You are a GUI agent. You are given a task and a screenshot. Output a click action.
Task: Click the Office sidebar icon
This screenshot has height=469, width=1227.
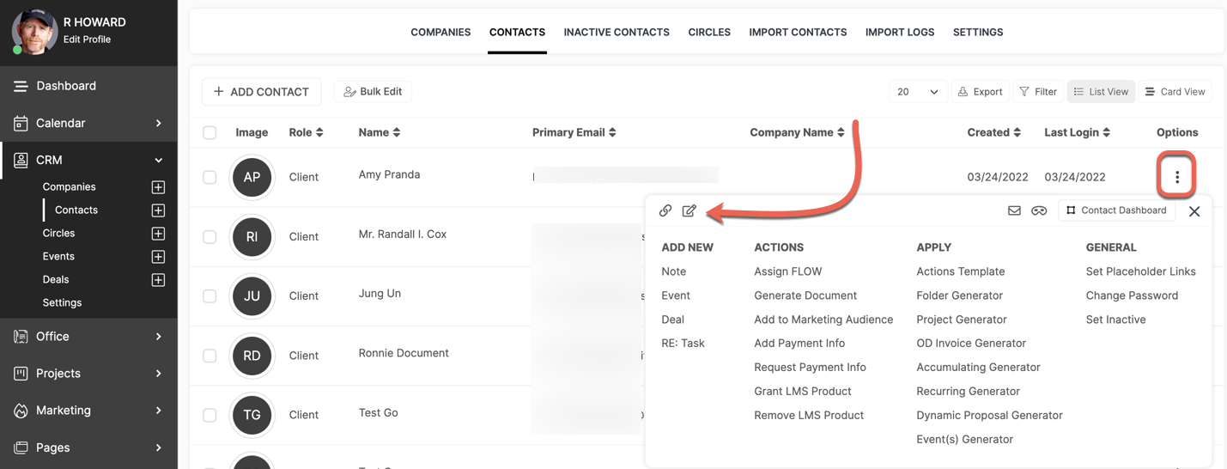[x=21, y=337]
